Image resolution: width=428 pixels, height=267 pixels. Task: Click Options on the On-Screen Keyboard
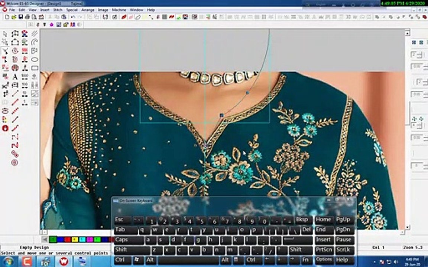pos(324,260)
